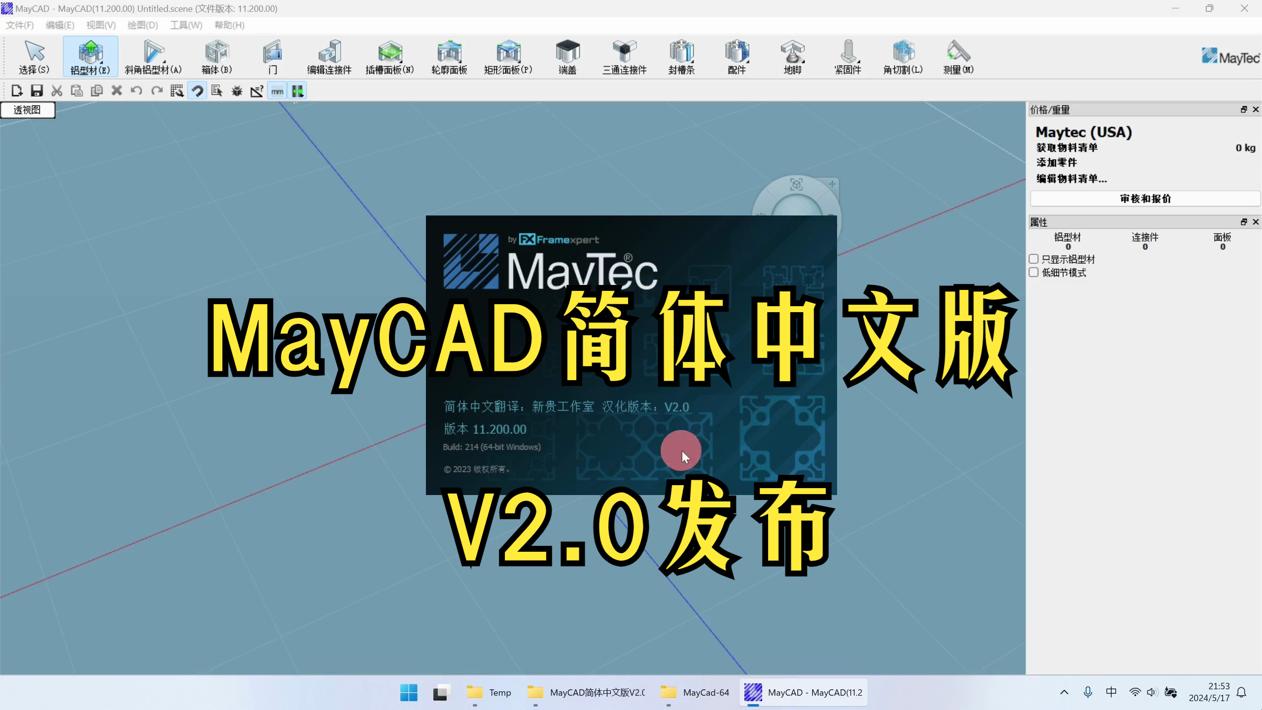Open the 视图(V) menu
This screenshot has width=1262, height=710.
pos(101,25)
